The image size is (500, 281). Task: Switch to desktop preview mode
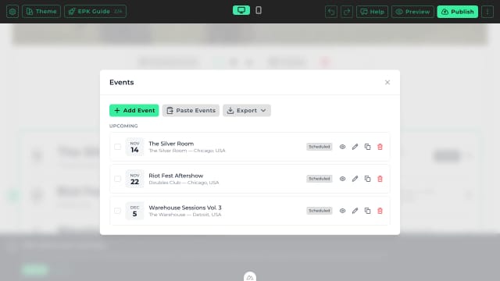pyautogui.click(x=241, y=10)
